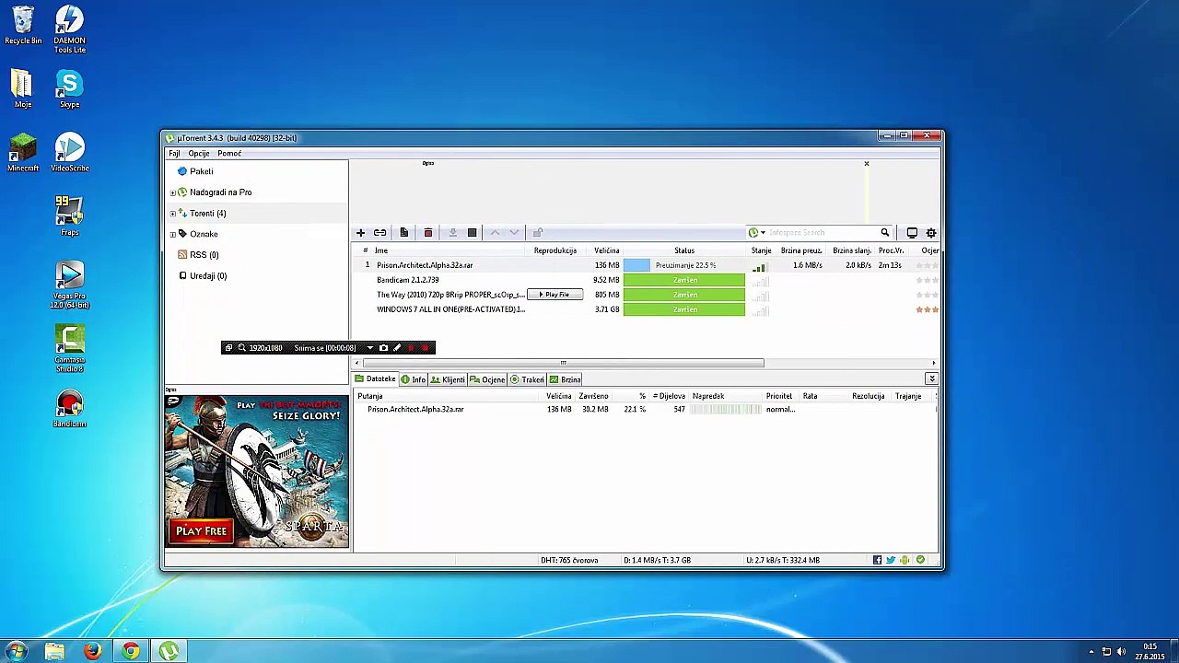Screen dimensions: 1179x663
Task: Click the Prison.Architect download progress bar
Action: (684, 265)
